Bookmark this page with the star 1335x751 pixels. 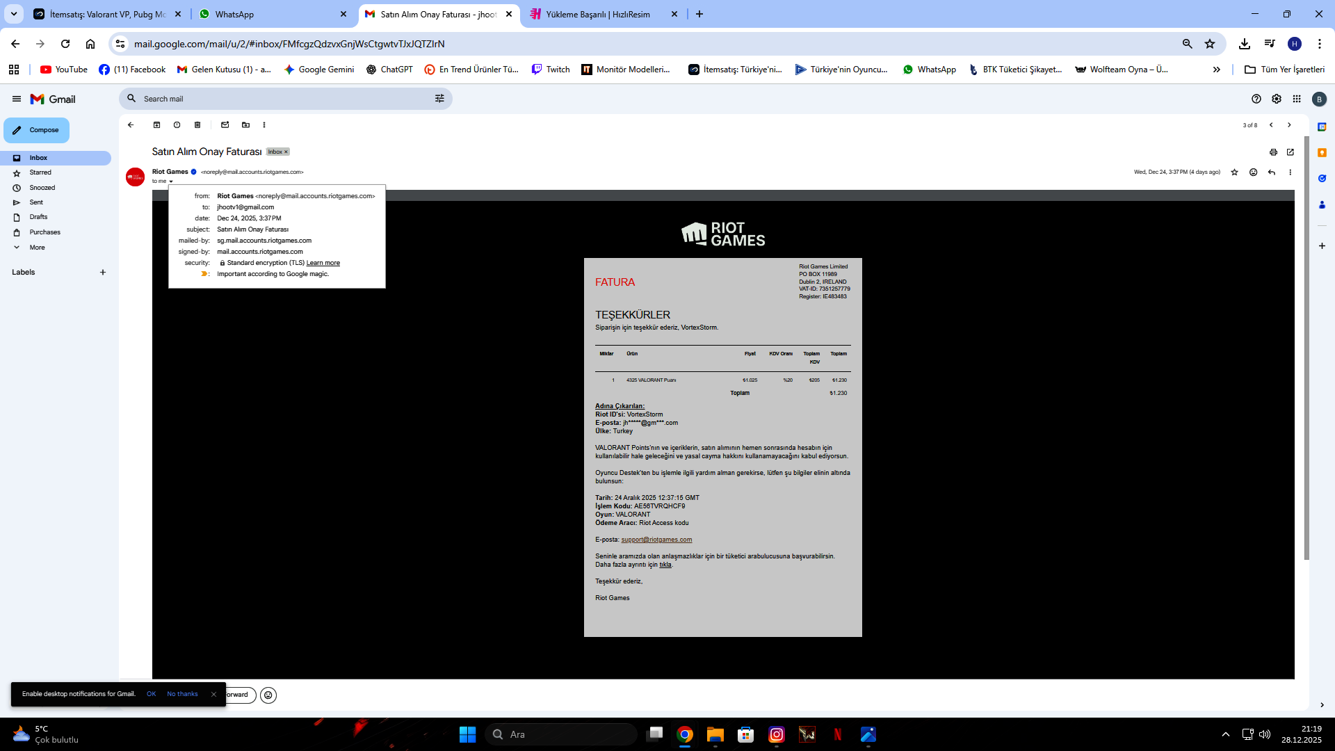click(1210, 44)
